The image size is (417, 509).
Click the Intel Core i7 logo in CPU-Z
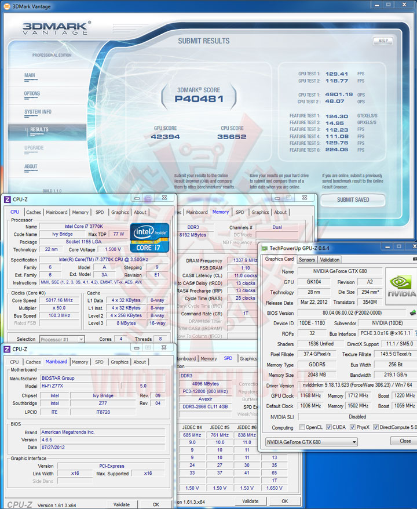[x=149, y=238]
